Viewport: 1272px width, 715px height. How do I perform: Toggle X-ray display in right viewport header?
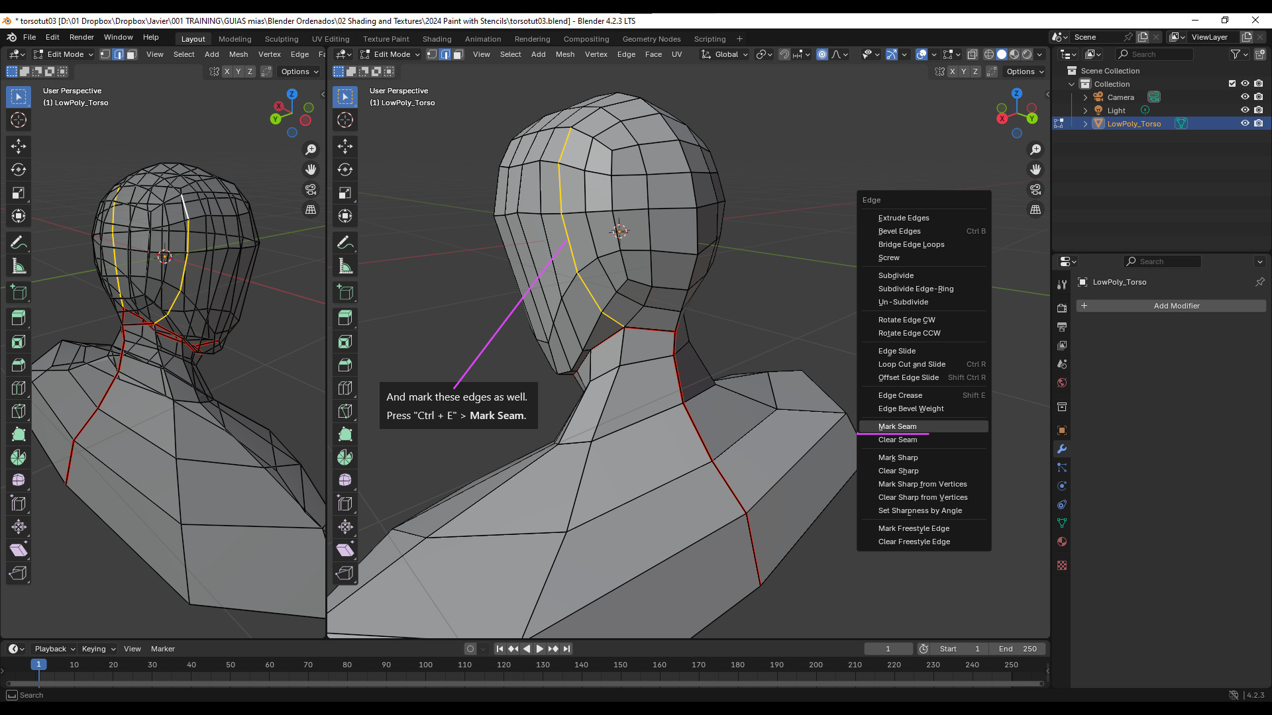pyautogui.click(x=973, y=54)
